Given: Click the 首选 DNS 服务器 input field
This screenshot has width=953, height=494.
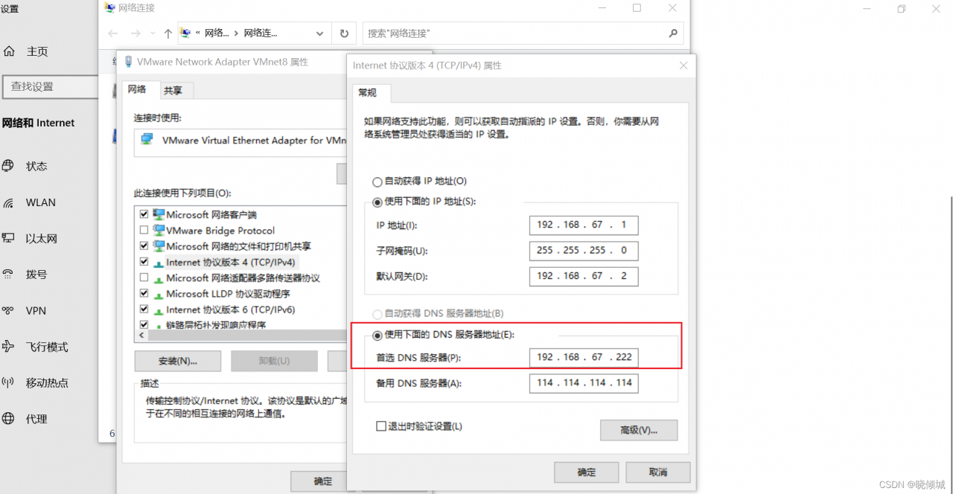Looking at the screenshot, I should point(584,357).
